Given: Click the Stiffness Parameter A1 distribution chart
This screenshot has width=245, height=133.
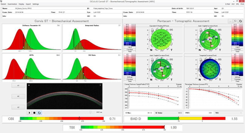Looking at the screenshot, I should [32, 38].
